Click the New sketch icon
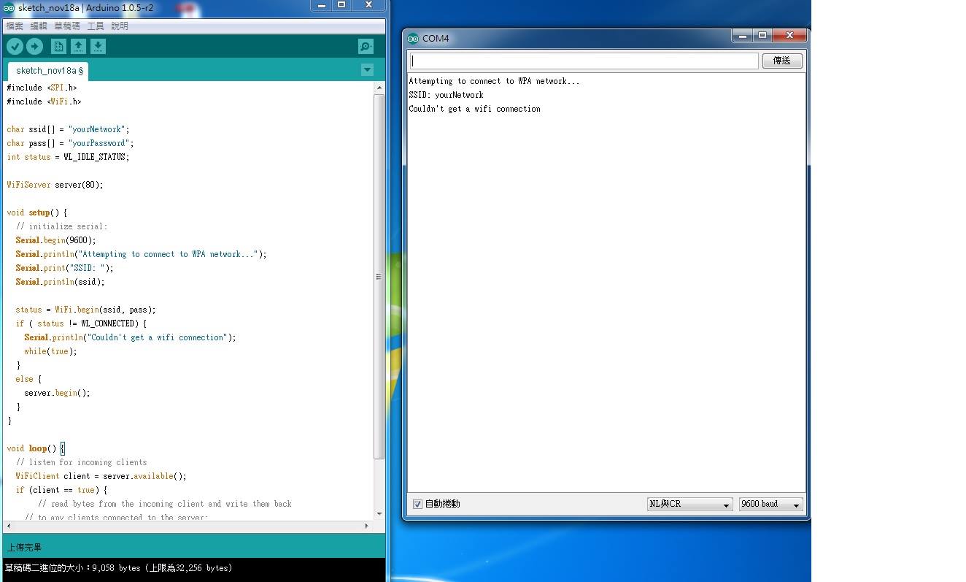Viewport: 966px width, 582px height. pos(58,47)
